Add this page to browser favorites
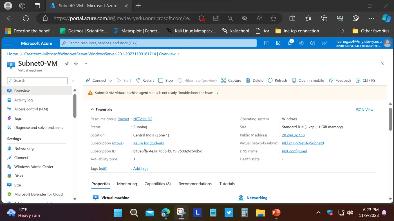The image size is (394, 221). tap(273, 18)
